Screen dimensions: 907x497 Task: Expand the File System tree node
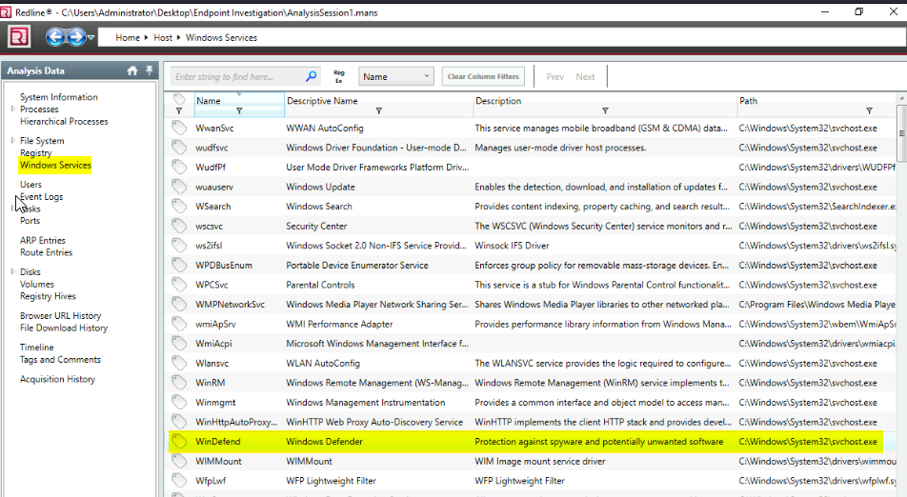[12, 140]
